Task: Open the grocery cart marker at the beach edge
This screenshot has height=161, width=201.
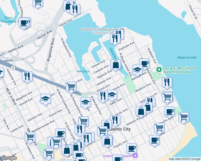Action: (184, 118)
